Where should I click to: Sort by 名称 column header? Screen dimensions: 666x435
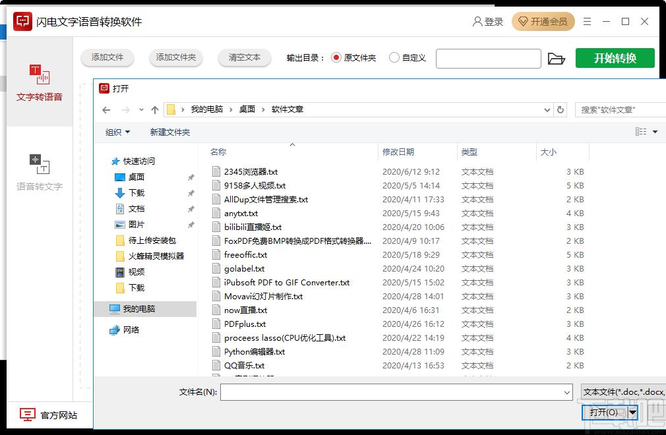218,152
